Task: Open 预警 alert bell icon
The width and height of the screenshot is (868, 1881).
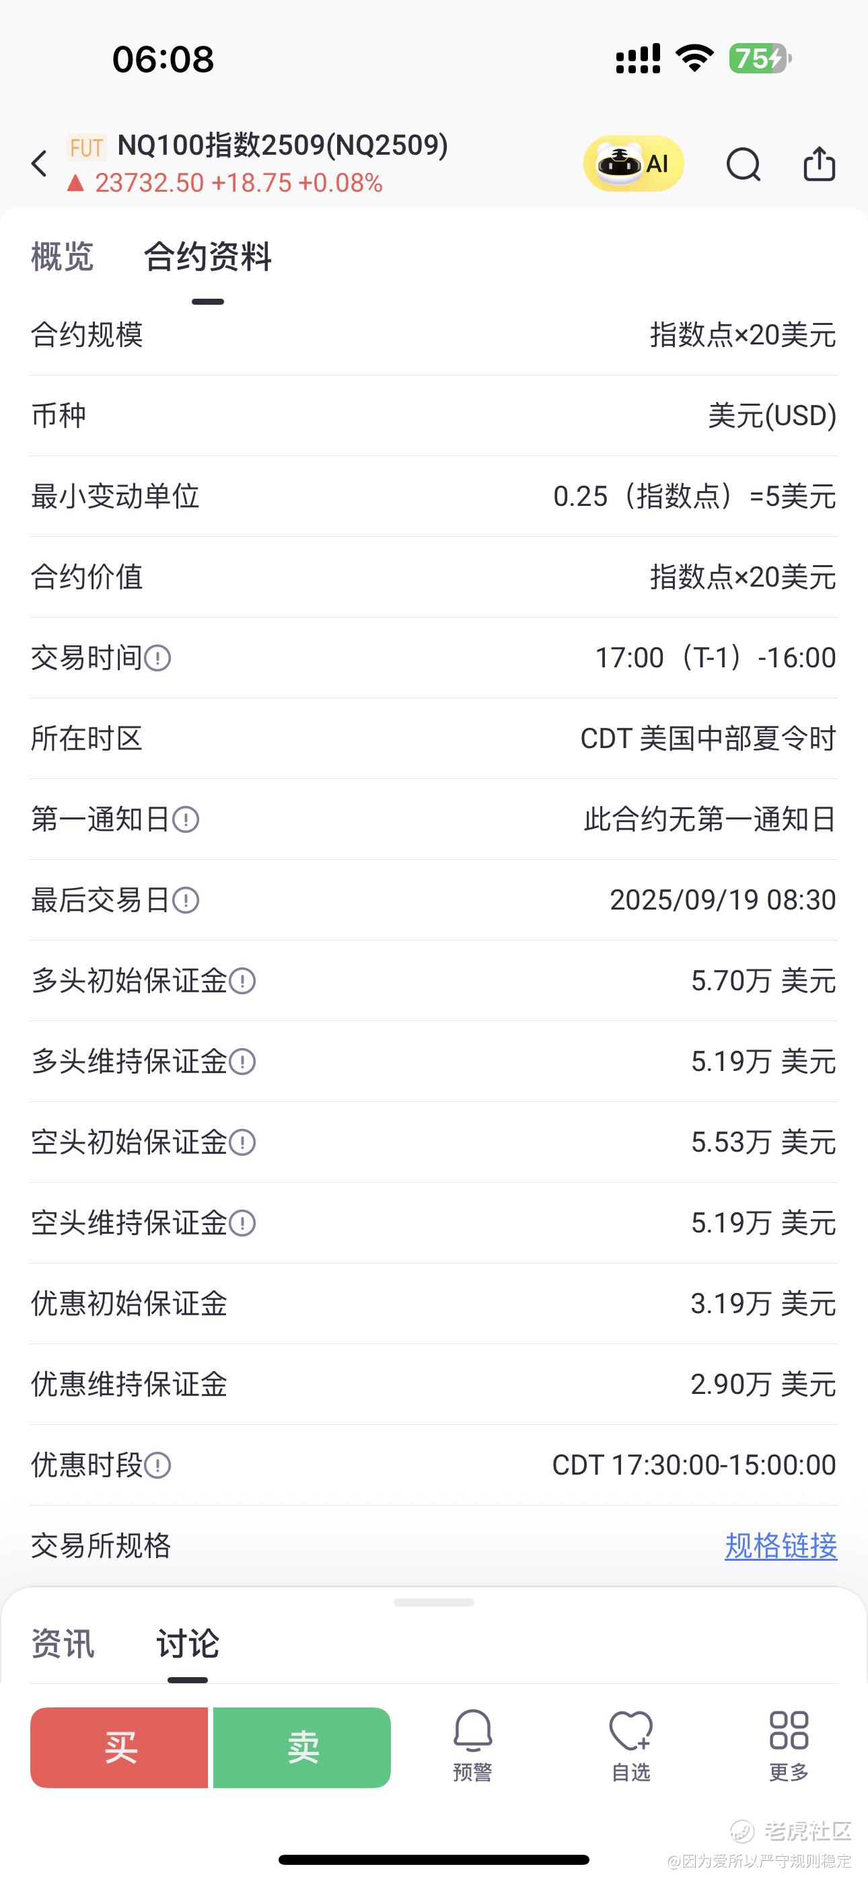Action: pos(473,1746)
